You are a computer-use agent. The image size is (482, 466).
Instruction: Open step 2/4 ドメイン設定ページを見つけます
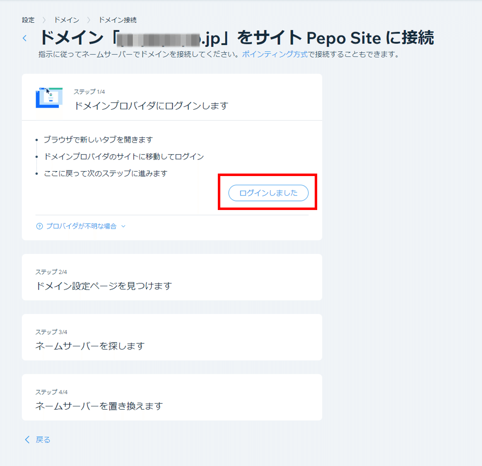coord(172,277)
